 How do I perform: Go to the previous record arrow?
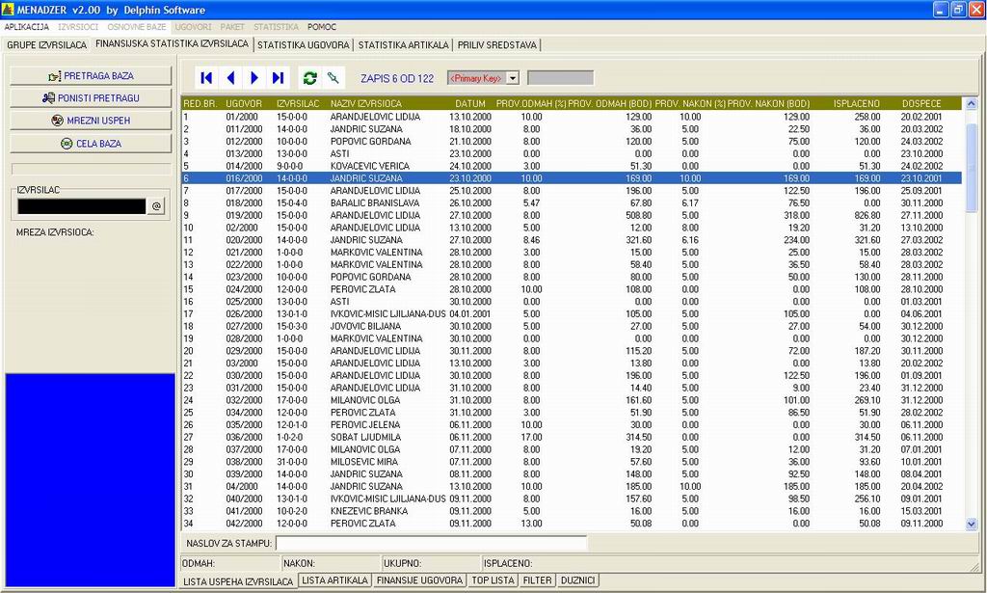coord(230,77)
